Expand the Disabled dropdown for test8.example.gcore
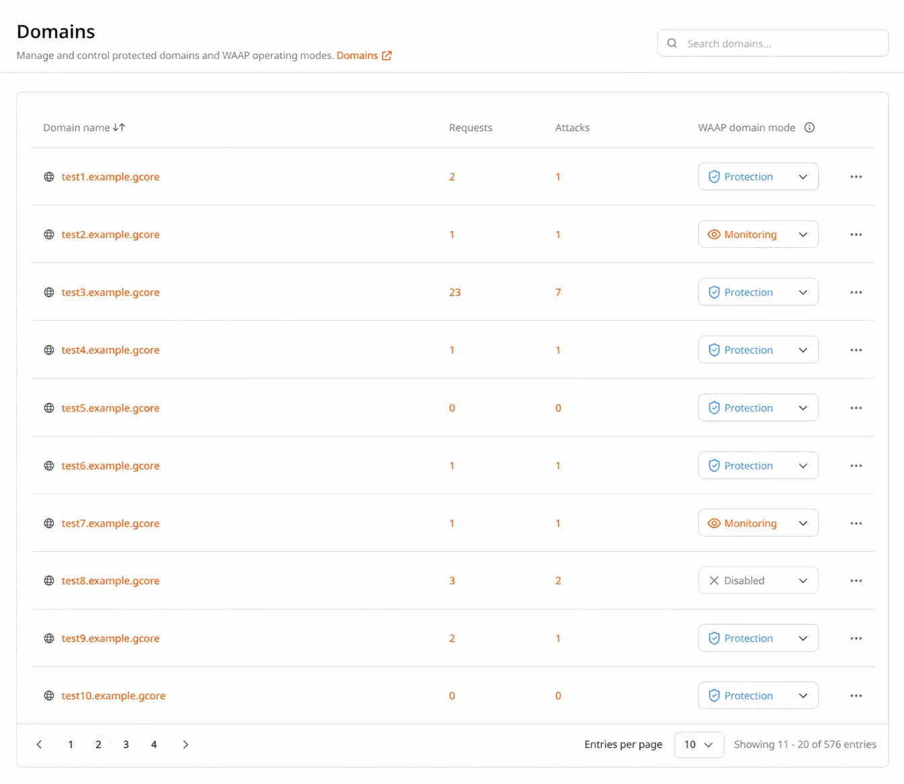This screenshot has height=784, width=904. tap(758, 581)
